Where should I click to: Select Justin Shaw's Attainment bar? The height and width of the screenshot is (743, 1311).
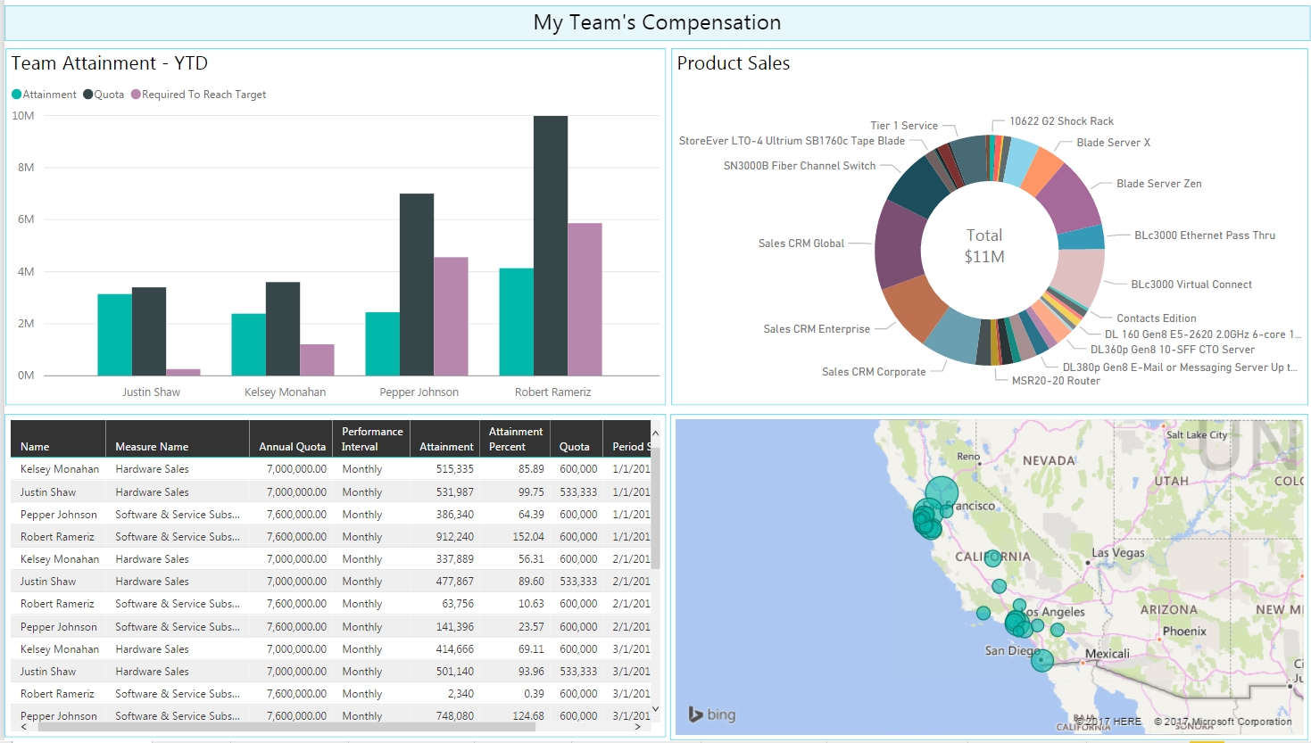pyautogui.click(x=114, y=334)
